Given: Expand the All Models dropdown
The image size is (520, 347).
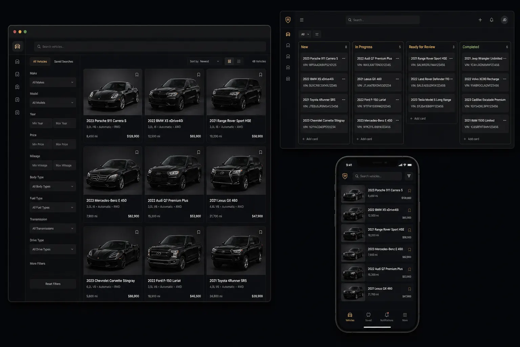Looking at the screenshot, I should pos(53,103).
